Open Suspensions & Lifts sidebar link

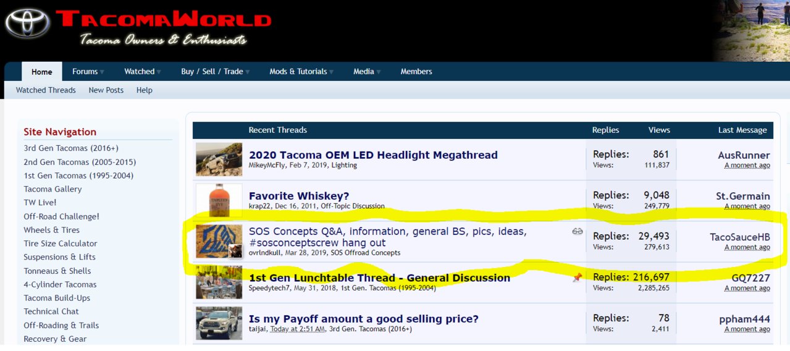pos(59,257)
